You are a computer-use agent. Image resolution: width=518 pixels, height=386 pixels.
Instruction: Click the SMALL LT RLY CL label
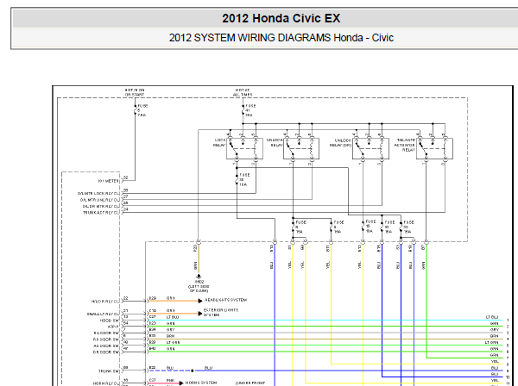pos(103,314)
